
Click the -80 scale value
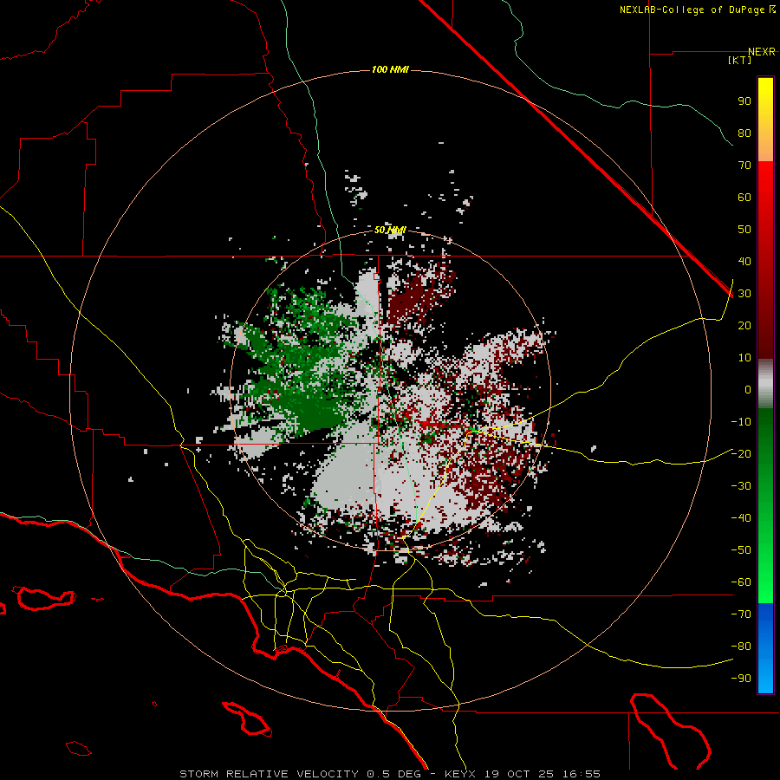(741, 647)
